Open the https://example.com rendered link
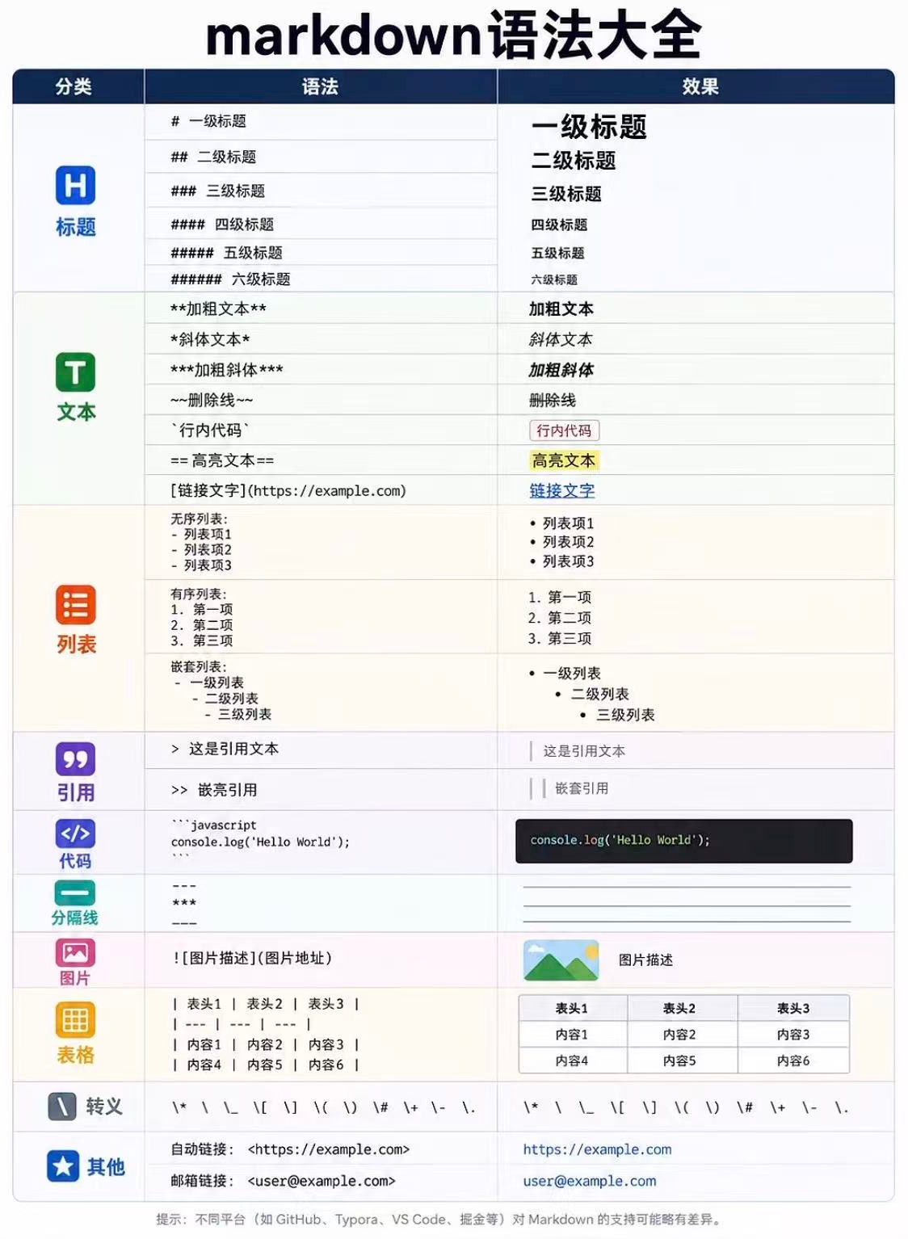The height and width of the screenshot is (1239, 908). tap(597, 1149)
